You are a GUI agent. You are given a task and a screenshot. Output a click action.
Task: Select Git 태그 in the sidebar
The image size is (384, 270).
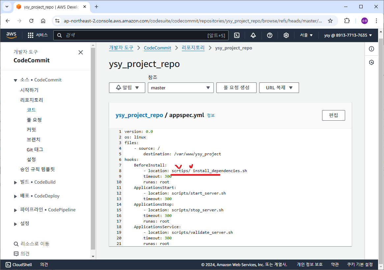(35, 150)
